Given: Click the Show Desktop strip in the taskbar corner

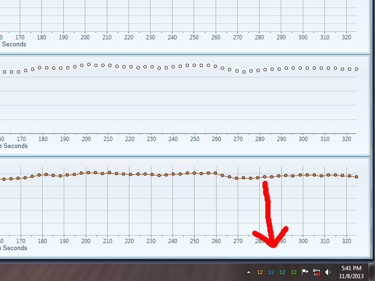Looking at the screenshot, I should click(x=371, y=272).
